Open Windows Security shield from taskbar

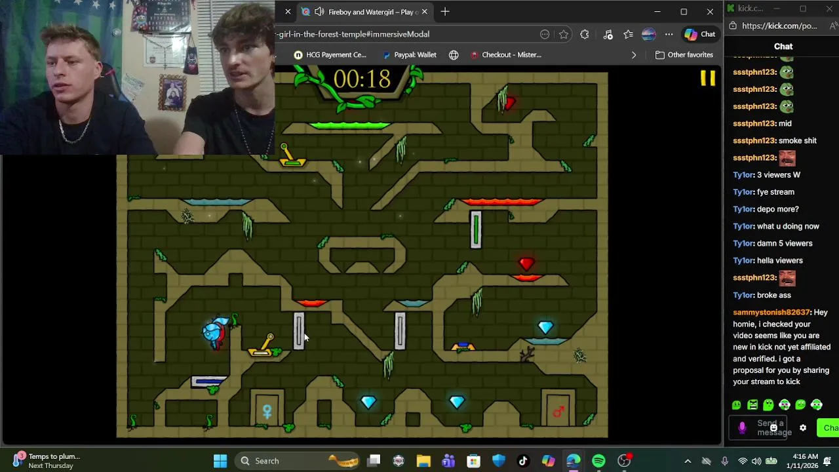[498, 461]
